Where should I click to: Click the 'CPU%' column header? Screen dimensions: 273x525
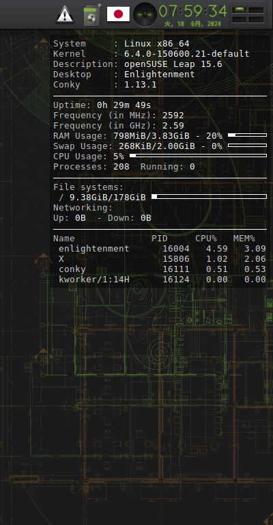coord(206,239)
